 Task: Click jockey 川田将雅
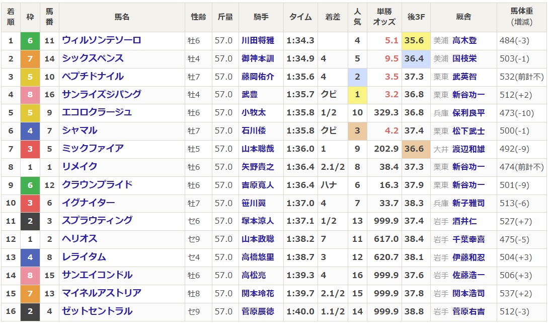(257, 41)
